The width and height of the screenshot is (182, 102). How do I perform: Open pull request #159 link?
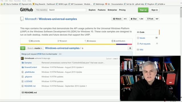pos(39,54)
